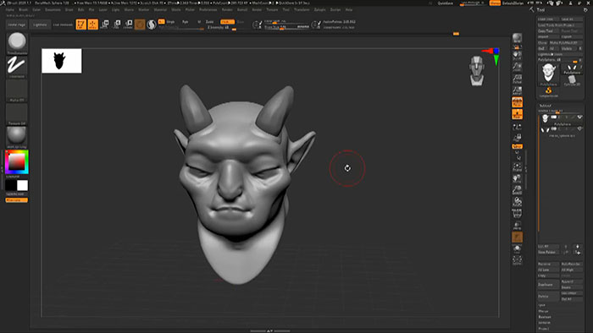Click the Zoom canvas icon
Screen dimensions: 593x333
517,67
